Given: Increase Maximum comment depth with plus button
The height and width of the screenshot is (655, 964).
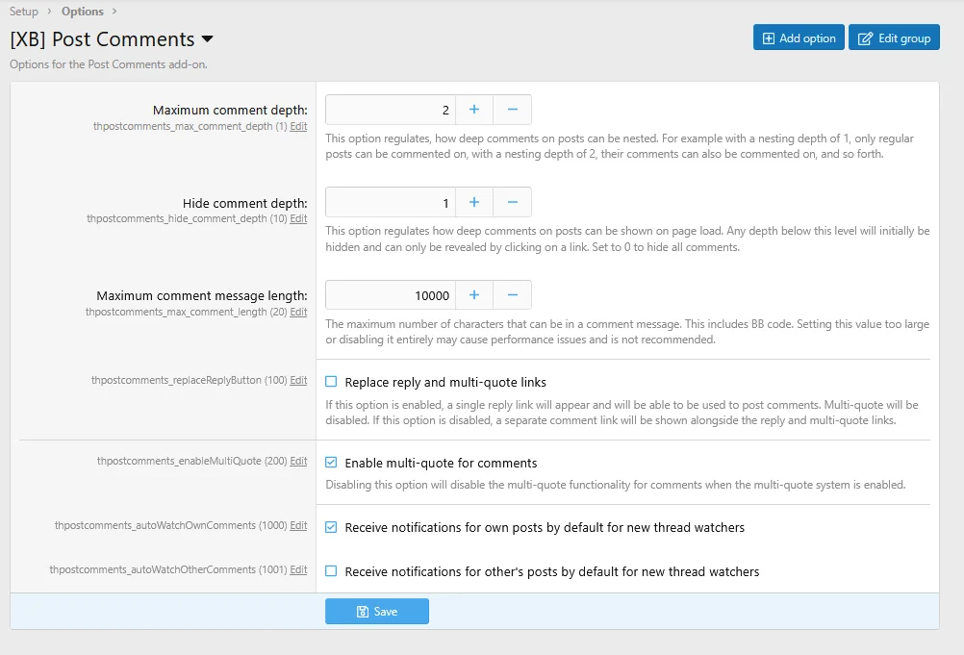Looking at the screenshot, I should pos(473,110).
